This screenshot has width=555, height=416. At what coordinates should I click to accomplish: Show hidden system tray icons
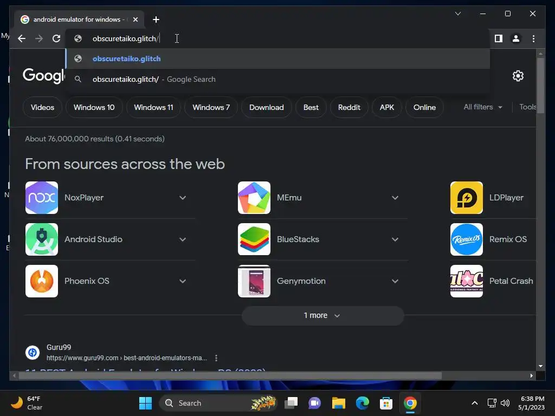tap(475, 403)
